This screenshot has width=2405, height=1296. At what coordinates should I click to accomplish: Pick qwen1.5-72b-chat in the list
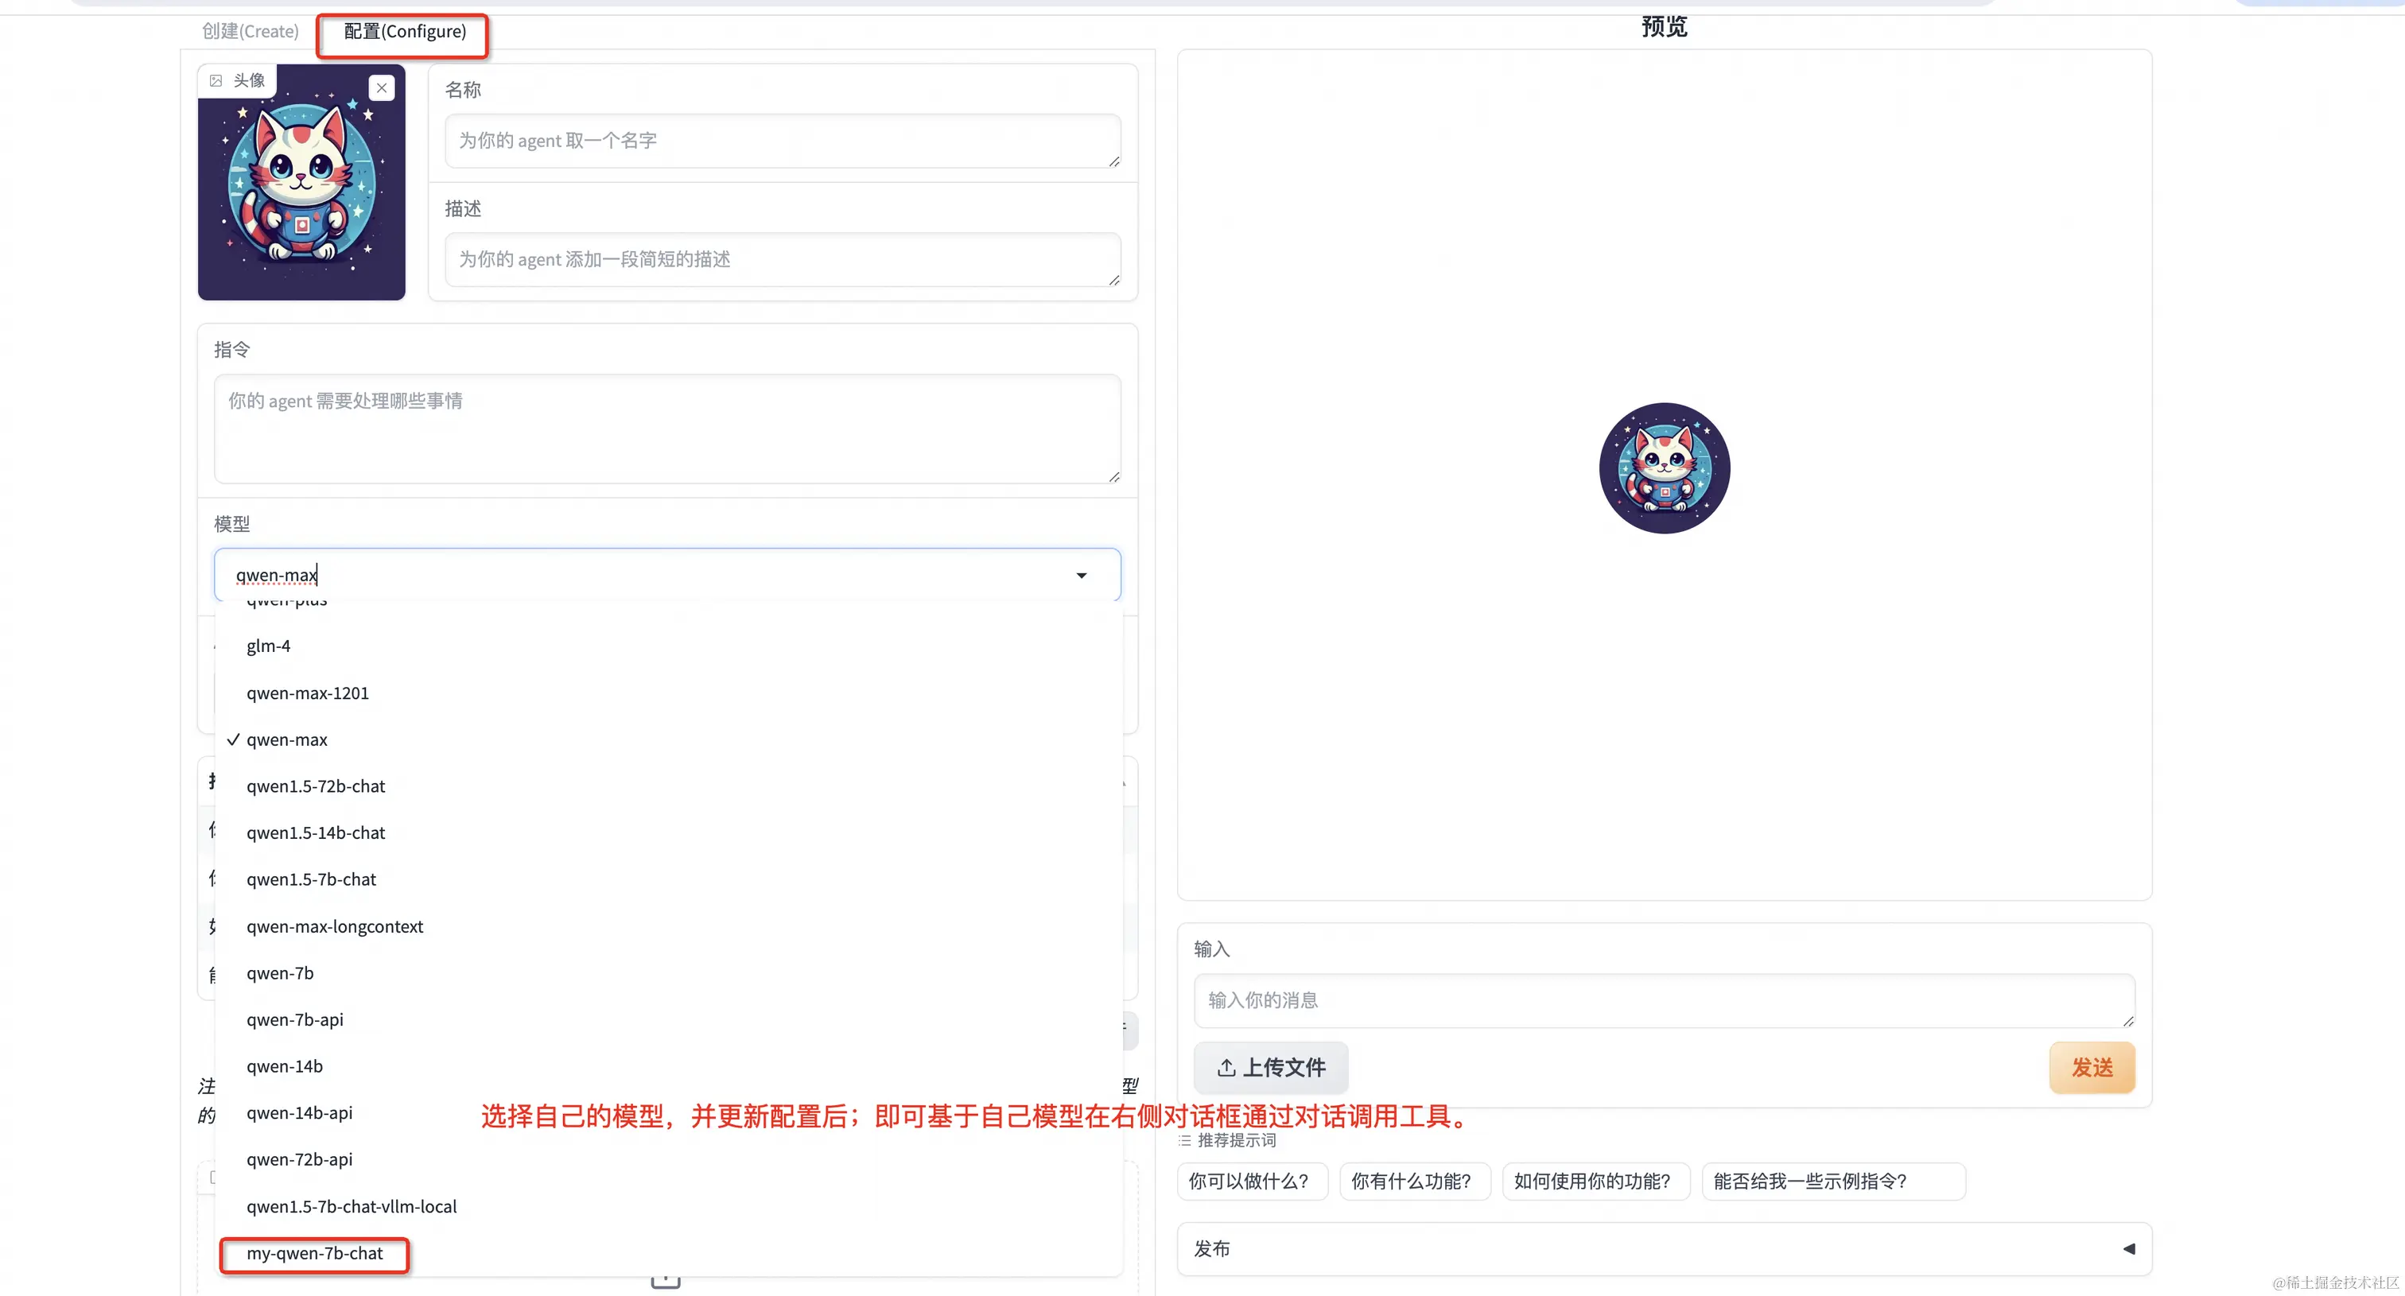pyautogui.click(x=316, y=786)
